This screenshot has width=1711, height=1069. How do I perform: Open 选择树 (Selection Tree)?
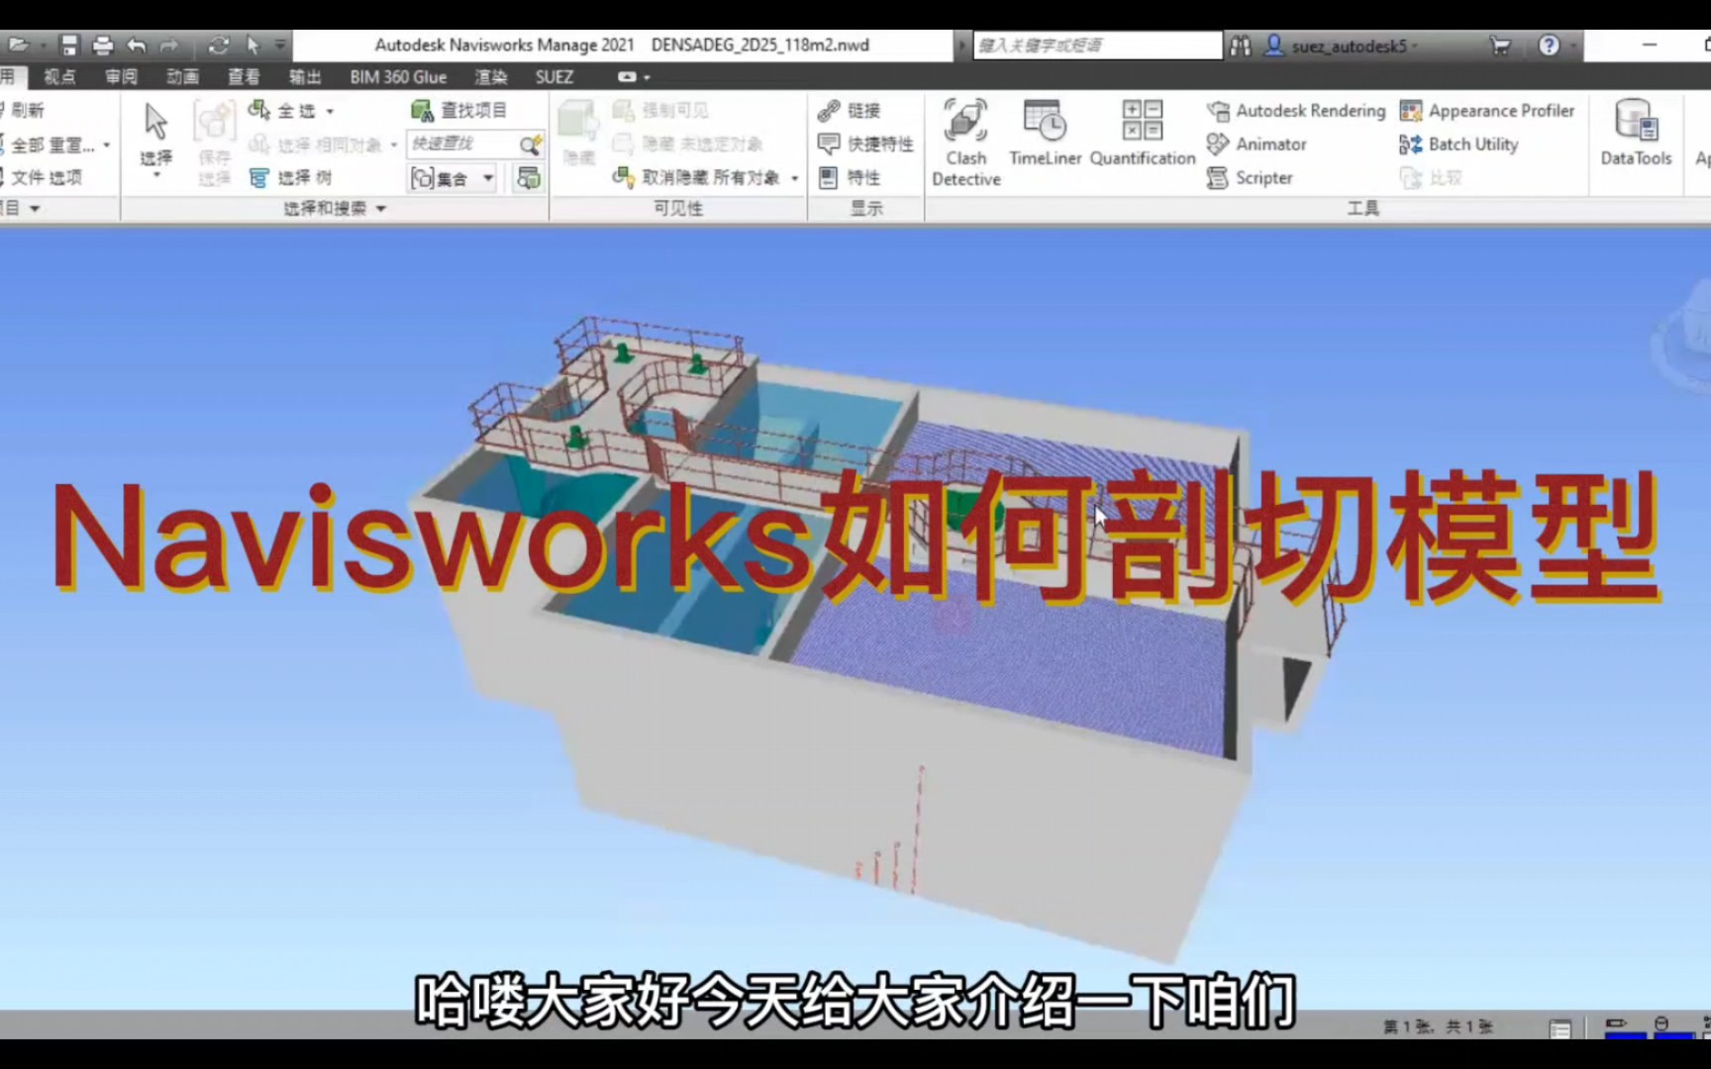coord(290,178)
